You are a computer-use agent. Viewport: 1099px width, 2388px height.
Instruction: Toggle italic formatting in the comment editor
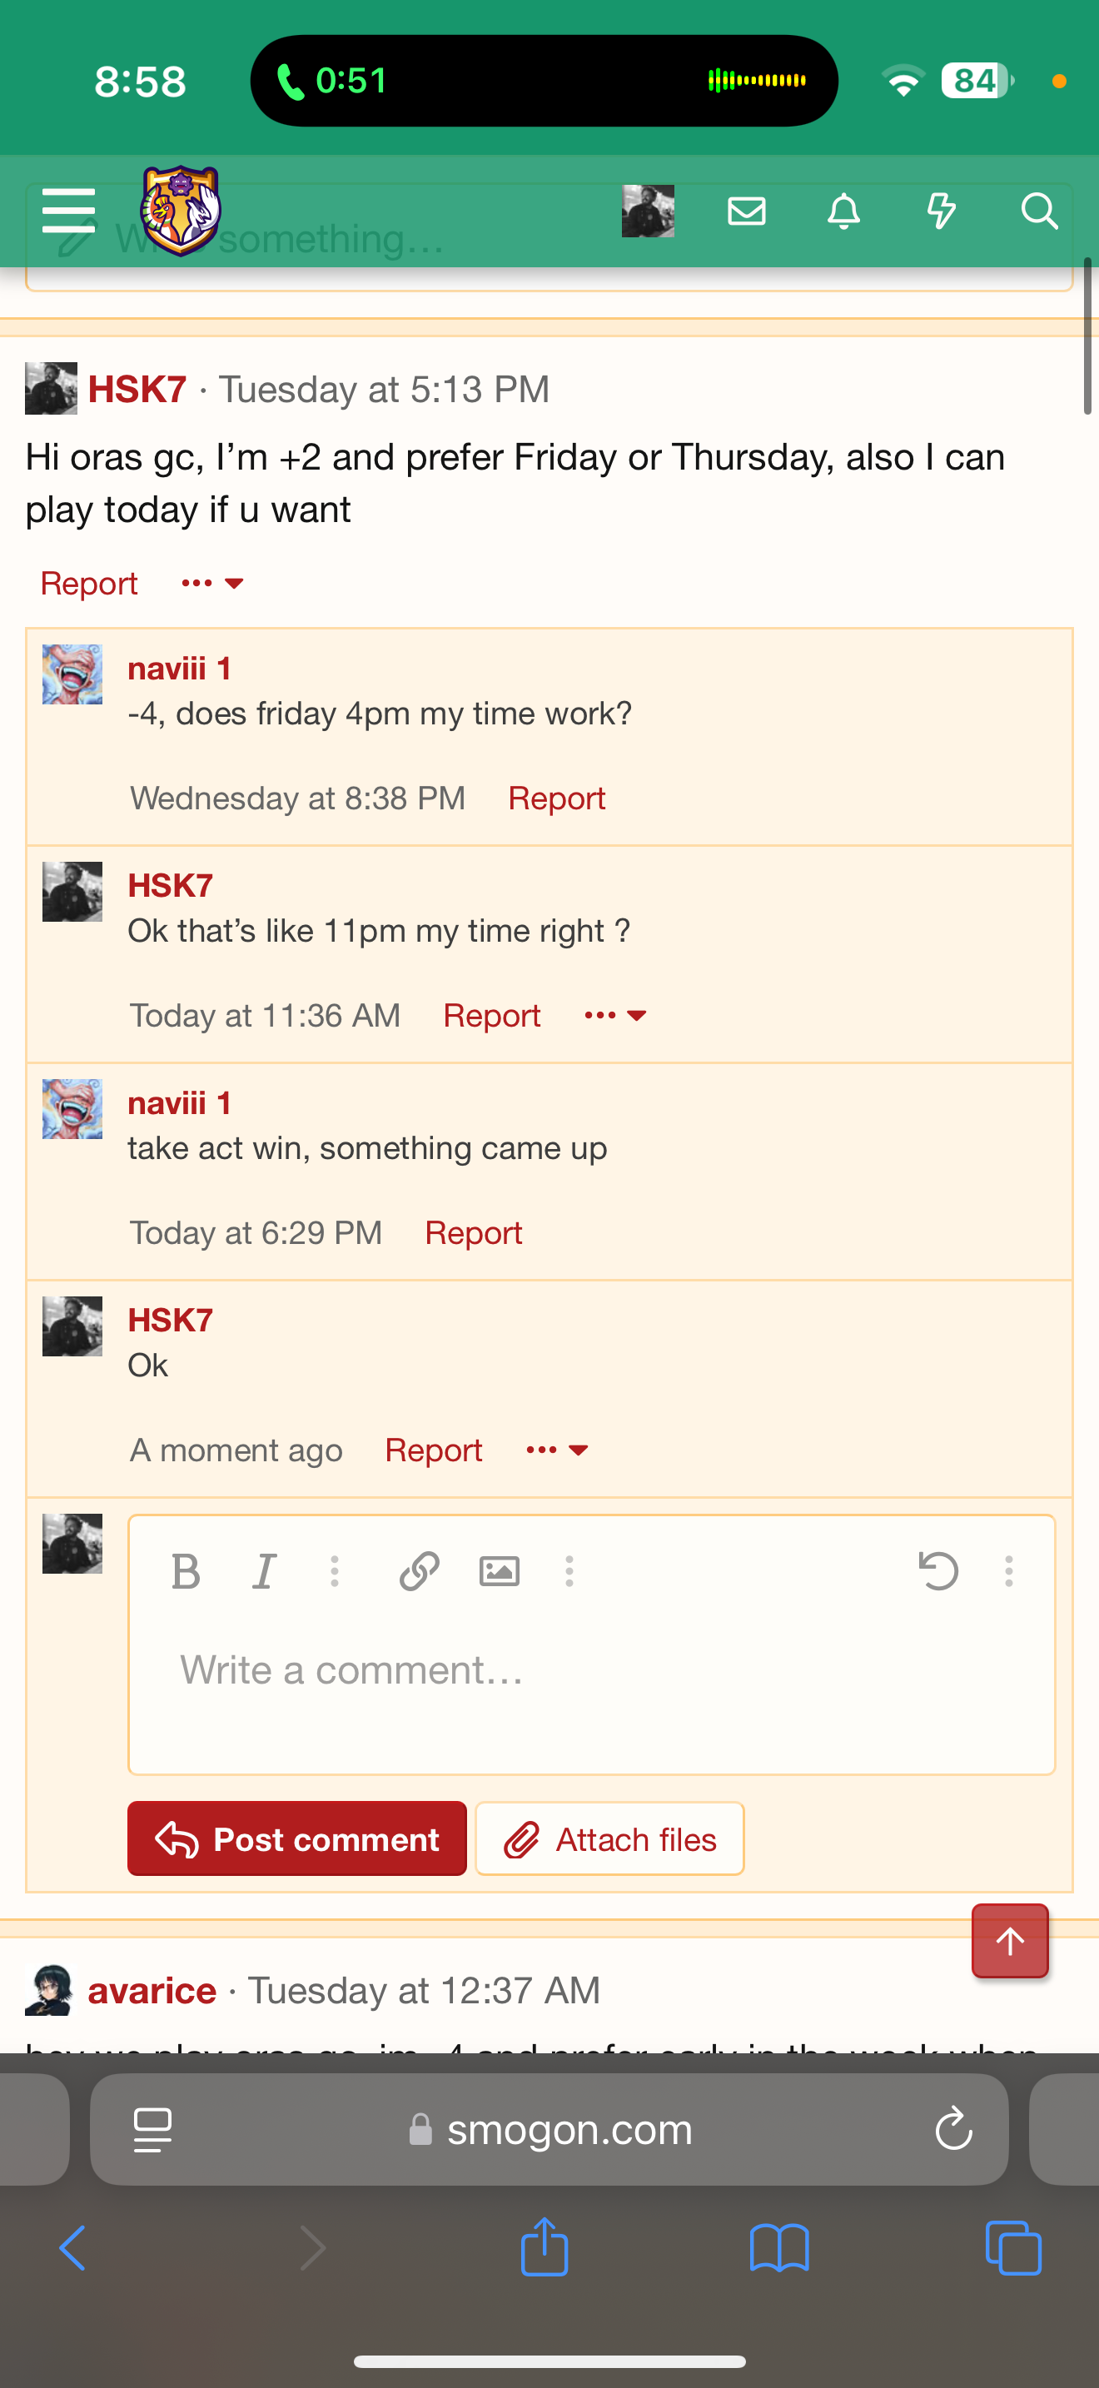click(264, 1571)
